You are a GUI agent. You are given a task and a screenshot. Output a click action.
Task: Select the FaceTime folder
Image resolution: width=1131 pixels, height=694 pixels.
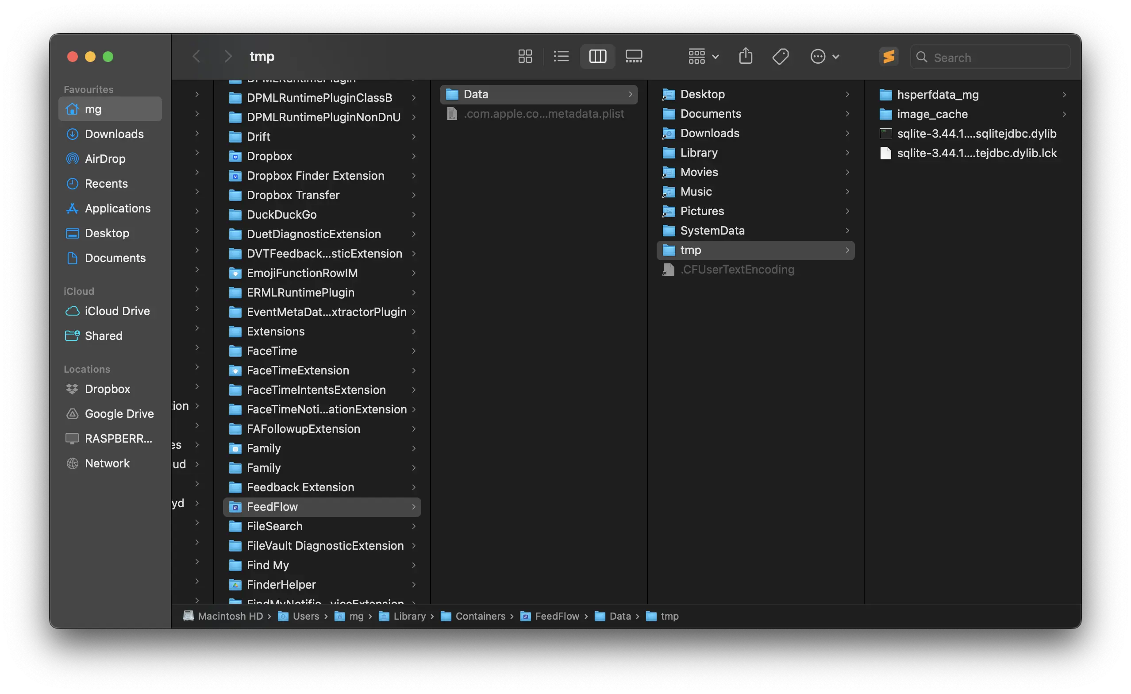322,351
